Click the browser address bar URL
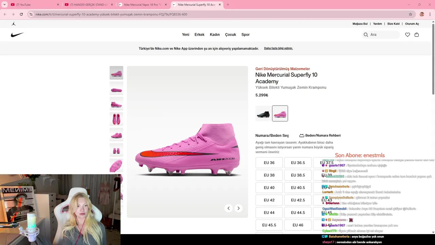This screenshot has width=435, height=245. (x=111, y=14)
